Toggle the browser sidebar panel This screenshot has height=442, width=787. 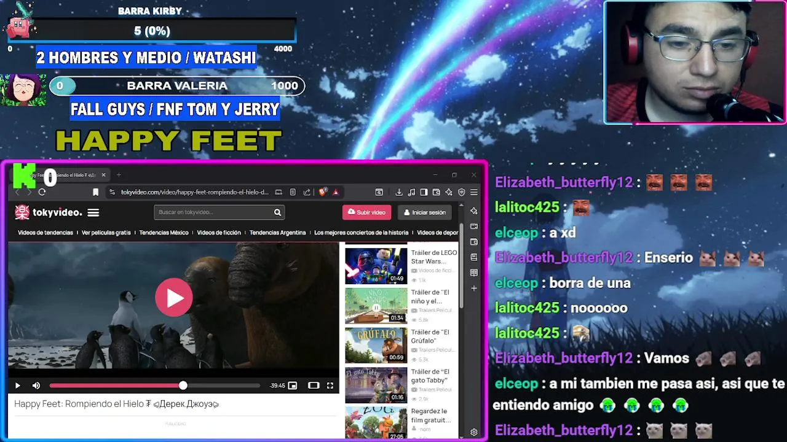click(424, 192)
